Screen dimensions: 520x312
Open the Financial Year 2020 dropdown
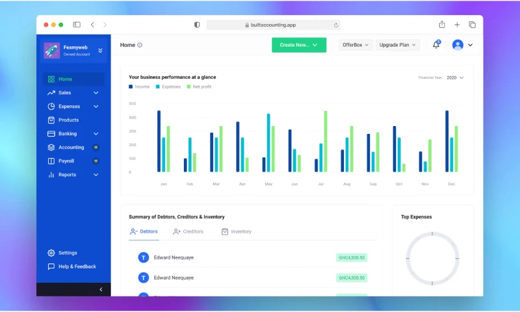click(455, 77)
